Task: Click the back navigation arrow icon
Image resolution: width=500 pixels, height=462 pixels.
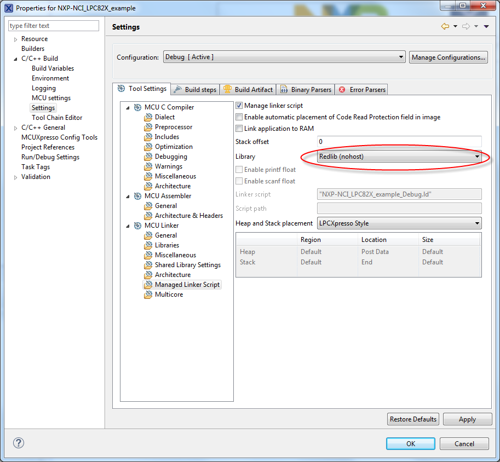Action: (445, 26)
